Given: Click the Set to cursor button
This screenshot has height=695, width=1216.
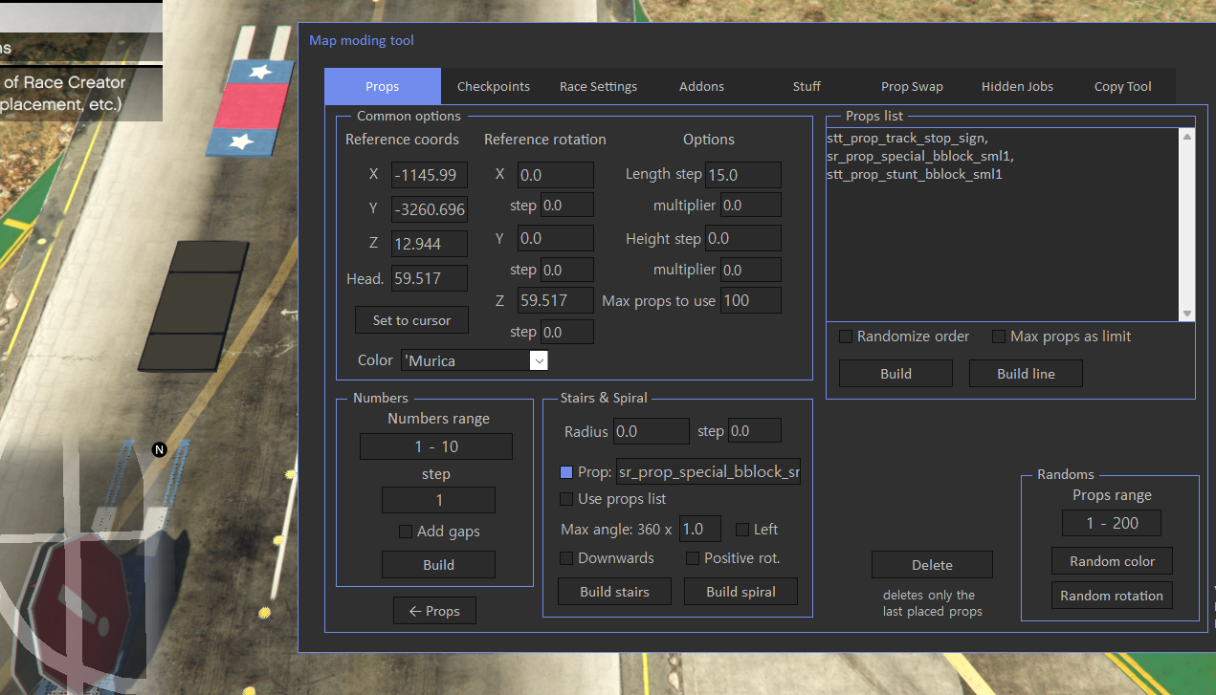Looking at the screenshot, I should 411,320.
